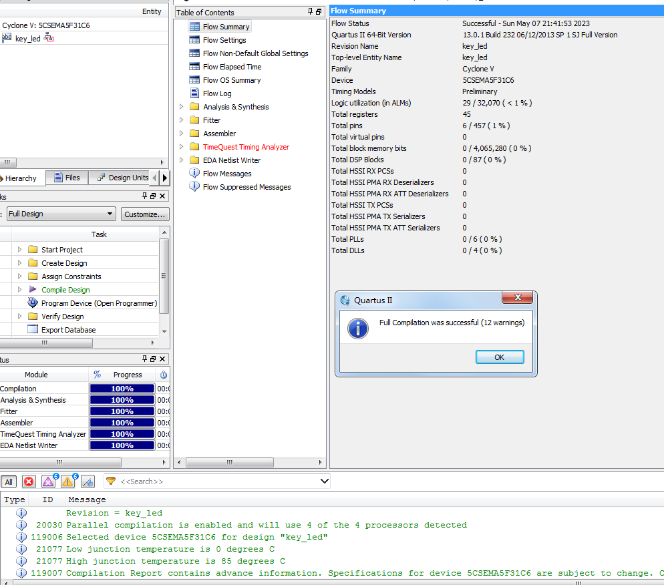Viewport: 664px width, 585px height.
Task: Click the flagged messages filter icon
Action: click(88, 481)
